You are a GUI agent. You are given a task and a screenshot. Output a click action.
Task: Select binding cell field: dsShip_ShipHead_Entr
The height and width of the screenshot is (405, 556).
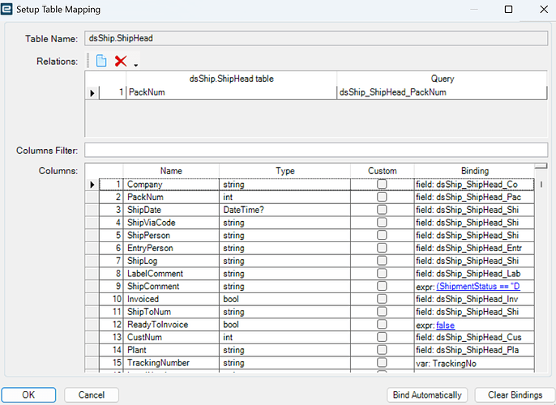474,248
